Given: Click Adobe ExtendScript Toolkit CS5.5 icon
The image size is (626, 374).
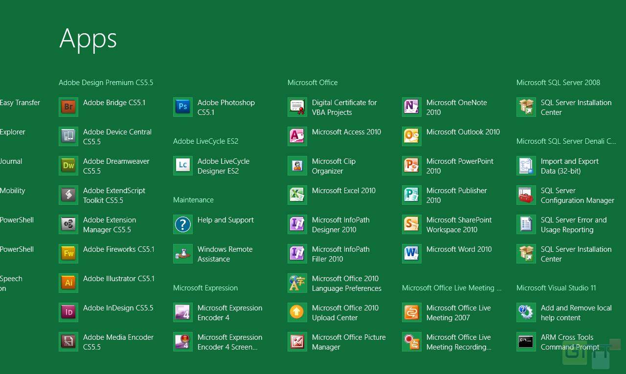Looking at the screenshot, I should click(68, 195).
